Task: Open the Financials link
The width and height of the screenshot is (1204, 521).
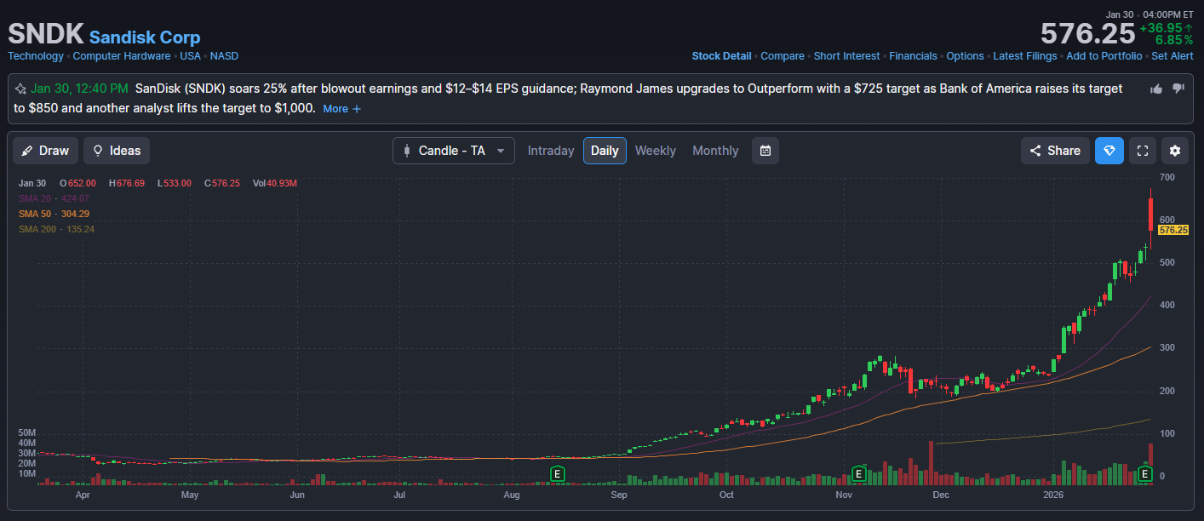Action: coord(913,56)
